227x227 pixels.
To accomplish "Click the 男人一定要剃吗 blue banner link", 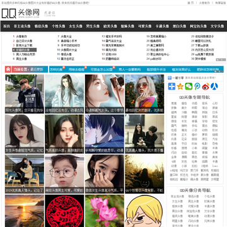I will tap(129, 69).
